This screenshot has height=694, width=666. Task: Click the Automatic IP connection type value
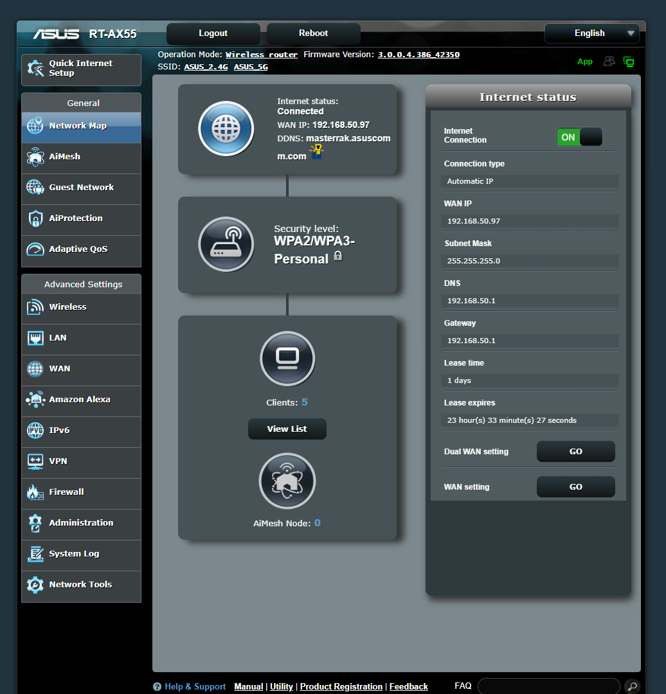point(530,181)
